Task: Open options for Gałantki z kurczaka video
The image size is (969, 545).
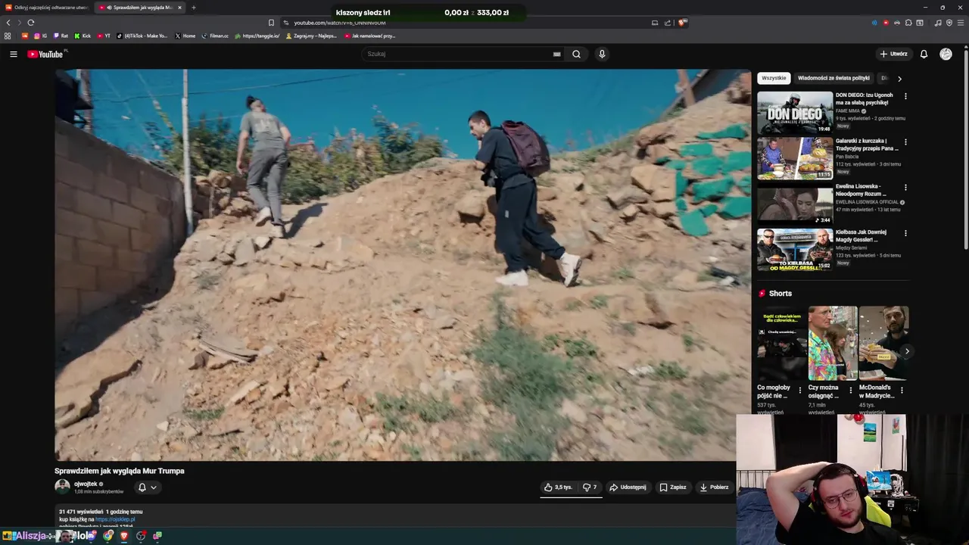Action: (905, 142)
